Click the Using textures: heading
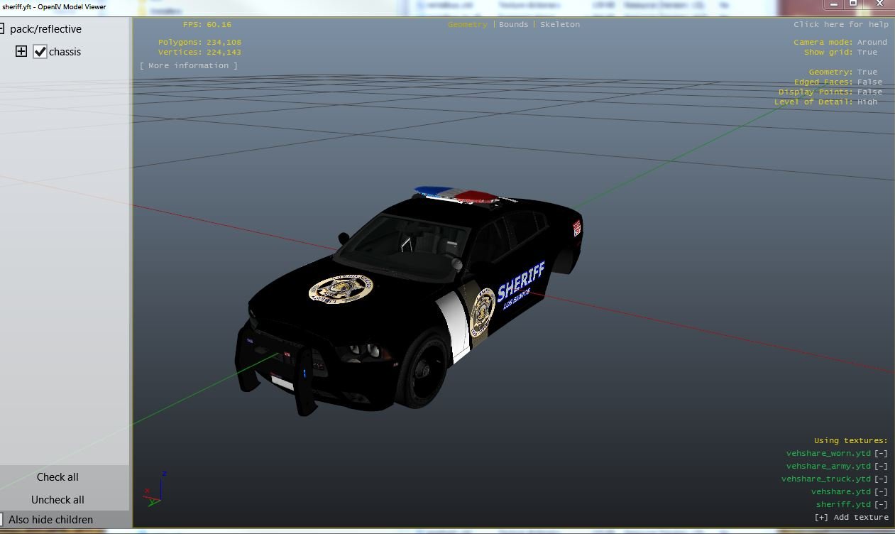The width and height of the screenshot is (895, 534). [x=851, y=440]
